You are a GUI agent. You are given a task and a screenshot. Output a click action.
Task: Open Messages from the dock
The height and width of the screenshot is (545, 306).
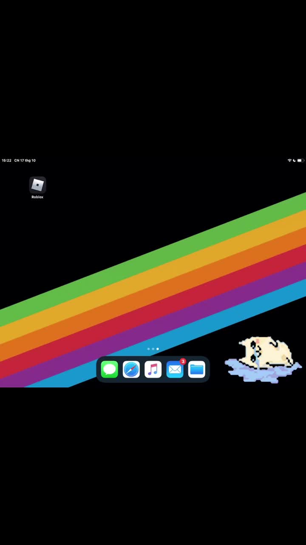click(x=109, y=370)
